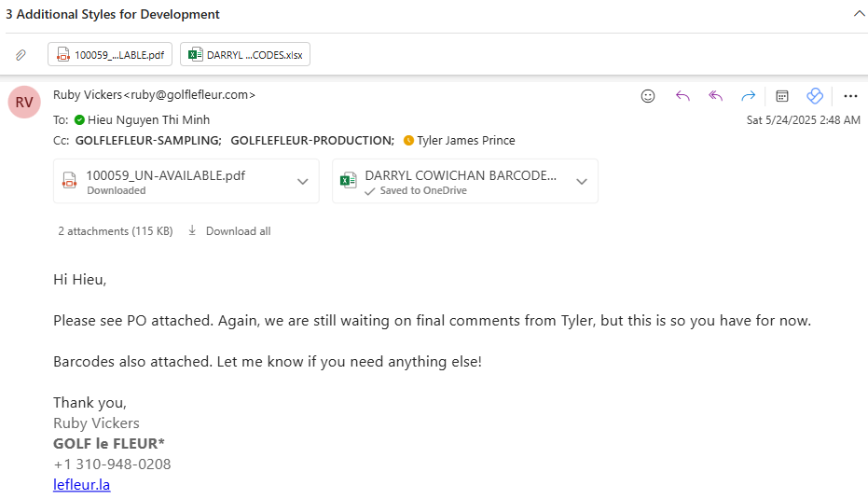Click the download arrow icon beside Download all
Image resolution: width=868 pixels, height=499 pixels.
(192, 230)
